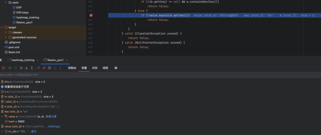This screenshot has height=135, width=321.
Task: Switch to the 内存 tab
Action: tap(95, 68)
